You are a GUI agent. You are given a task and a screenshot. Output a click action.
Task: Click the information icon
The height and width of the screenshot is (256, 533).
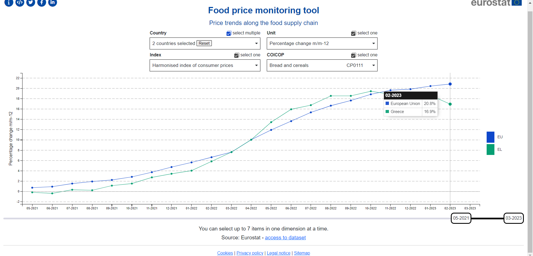9,2
